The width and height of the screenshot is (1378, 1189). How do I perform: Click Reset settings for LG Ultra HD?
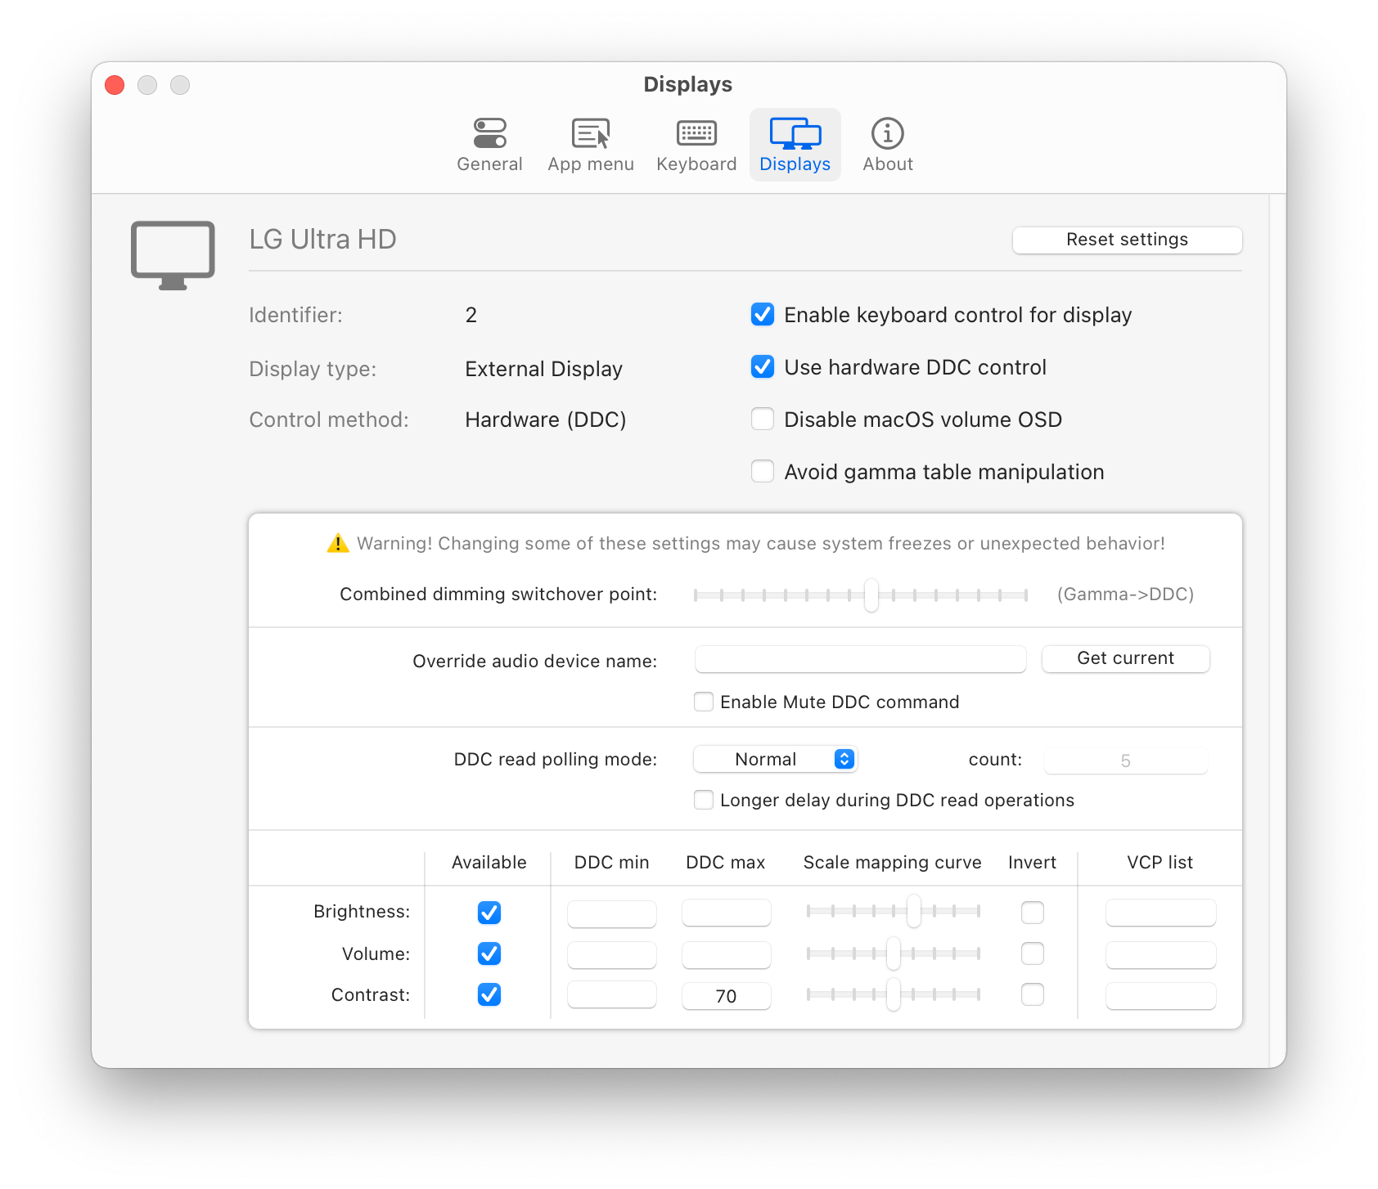(x=1127, y=240)
